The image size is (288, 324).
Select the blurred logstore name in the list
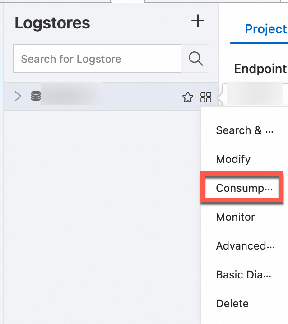(x=71, y=96)
